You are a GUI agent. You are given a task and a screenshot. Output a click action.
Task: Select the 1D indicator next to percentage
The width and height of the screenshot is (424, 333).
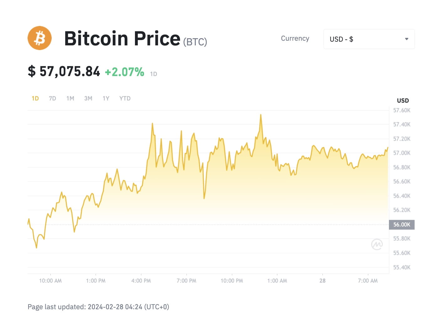pyautogui.click(x=153, y=74)
